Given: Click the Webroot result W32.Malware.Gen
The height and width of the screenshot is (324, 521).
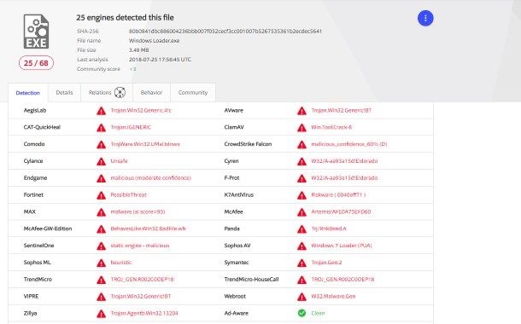Looking at the screenshot, I should (x=333, y=296).
